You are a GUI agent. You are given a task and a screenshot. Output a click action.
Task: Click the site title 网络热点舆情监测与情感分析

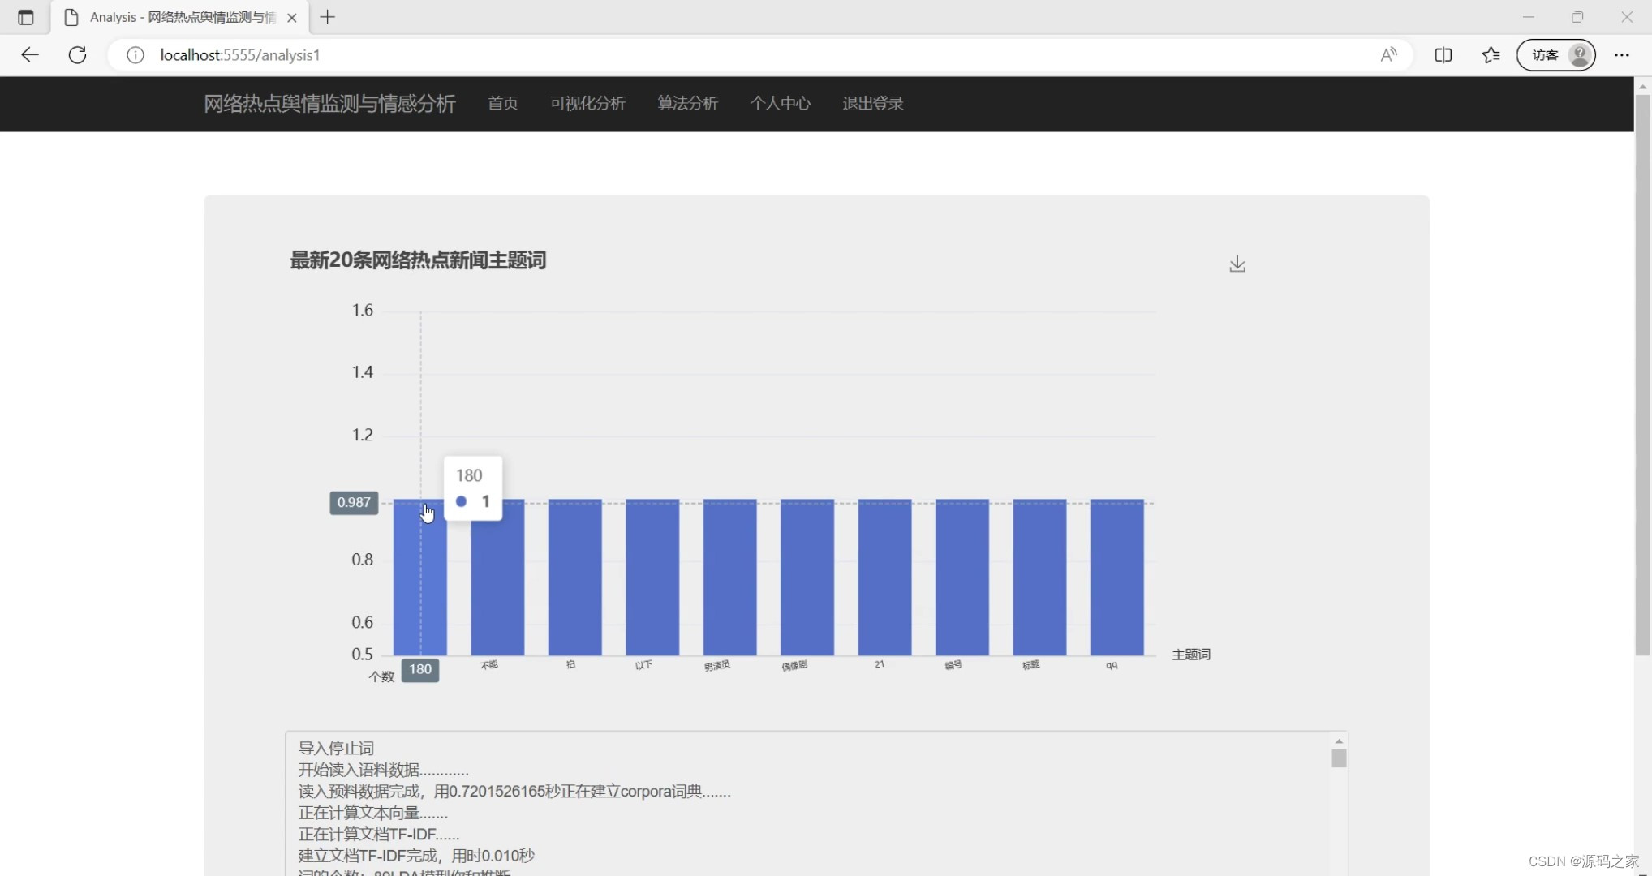click(x=329, y=103)
